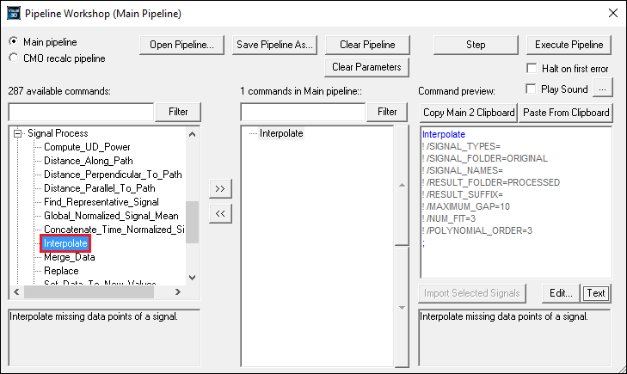Click the Open Pipeline button

point(182,45)
